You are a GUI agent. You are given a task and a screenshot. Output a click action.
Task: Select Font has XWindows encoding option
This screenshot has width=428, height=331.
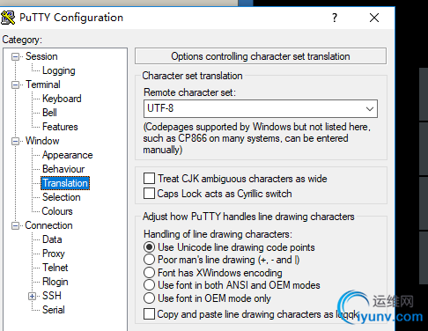(x=149, y=273)
